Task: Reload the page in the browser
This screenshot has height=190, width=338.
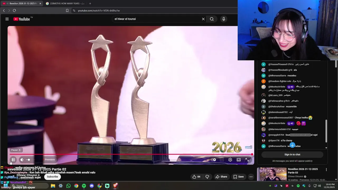Action: point(14,11)
